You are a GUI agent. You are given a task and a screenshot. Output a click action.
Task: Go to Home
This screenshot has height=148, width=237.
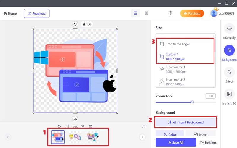pyautogui.click(x=10, y=13)
